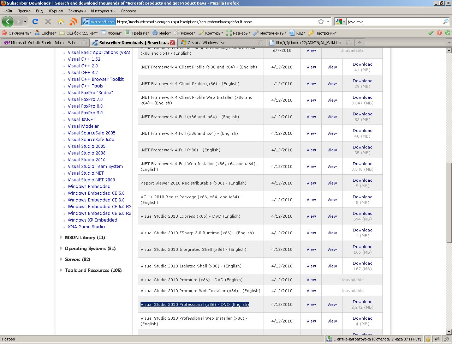Click the green circle check icon in the toolbar

point(448,33)
